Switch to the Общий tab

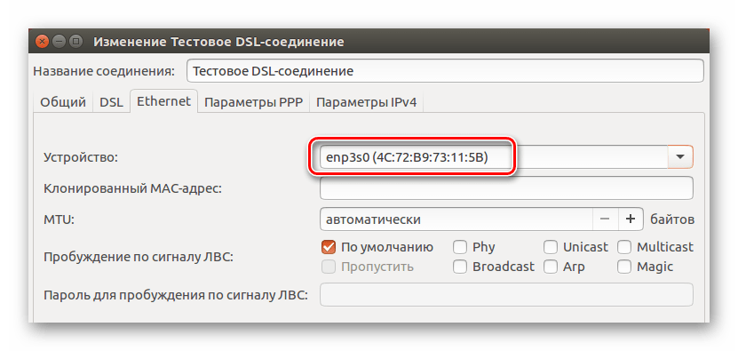click(x=63, y=102)
